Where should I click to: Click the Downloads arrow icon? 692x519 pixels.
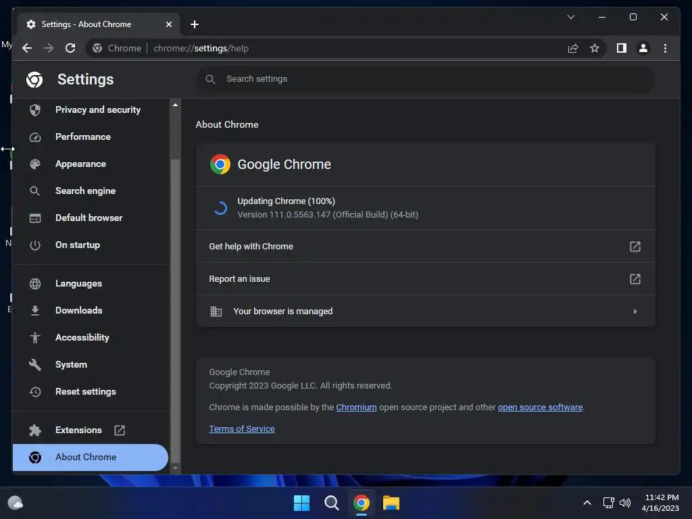coord(35,311)
